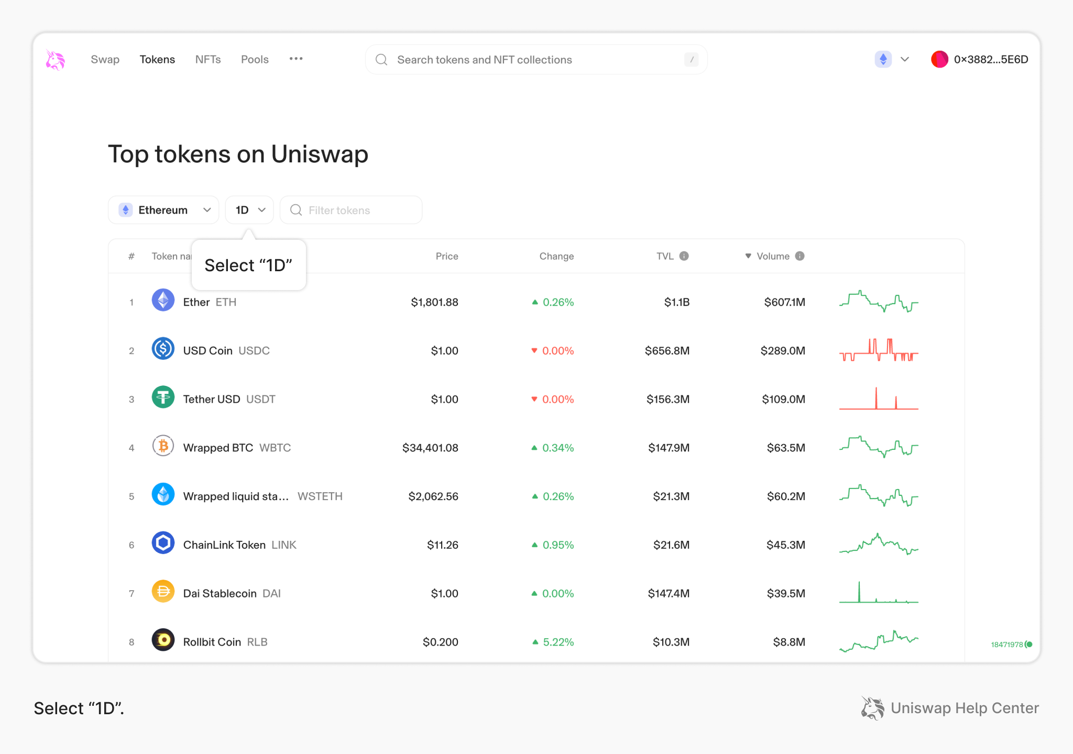
Task: Click the USD Coin sparkline chart
Action: tap(879, 350)
